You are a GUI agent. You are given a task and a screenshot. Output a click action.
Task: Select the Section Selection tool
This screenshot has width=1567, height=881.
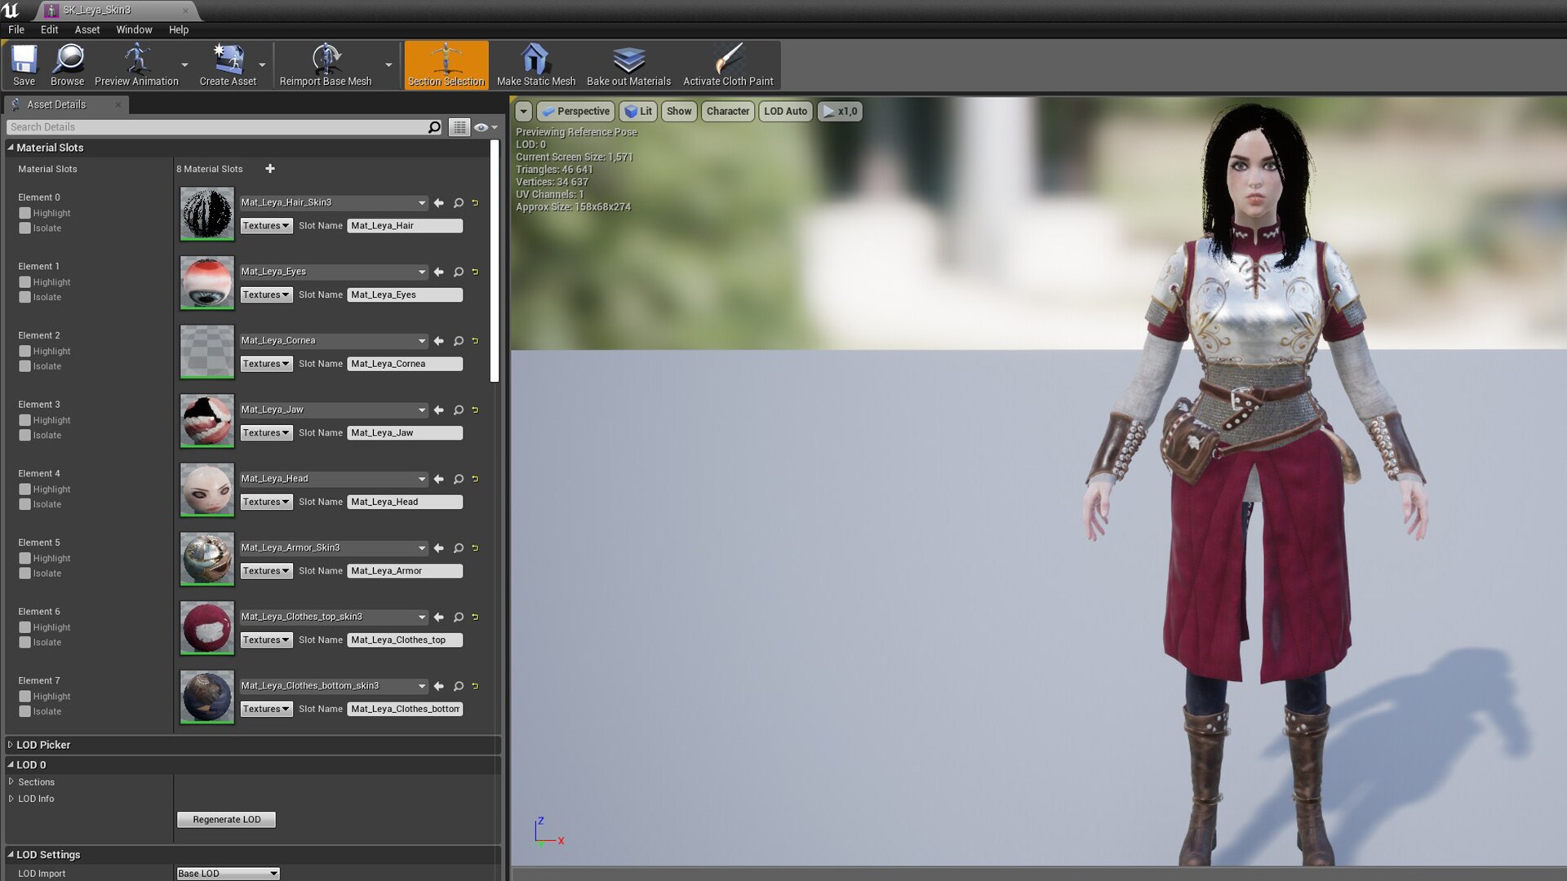coord(446,64)
